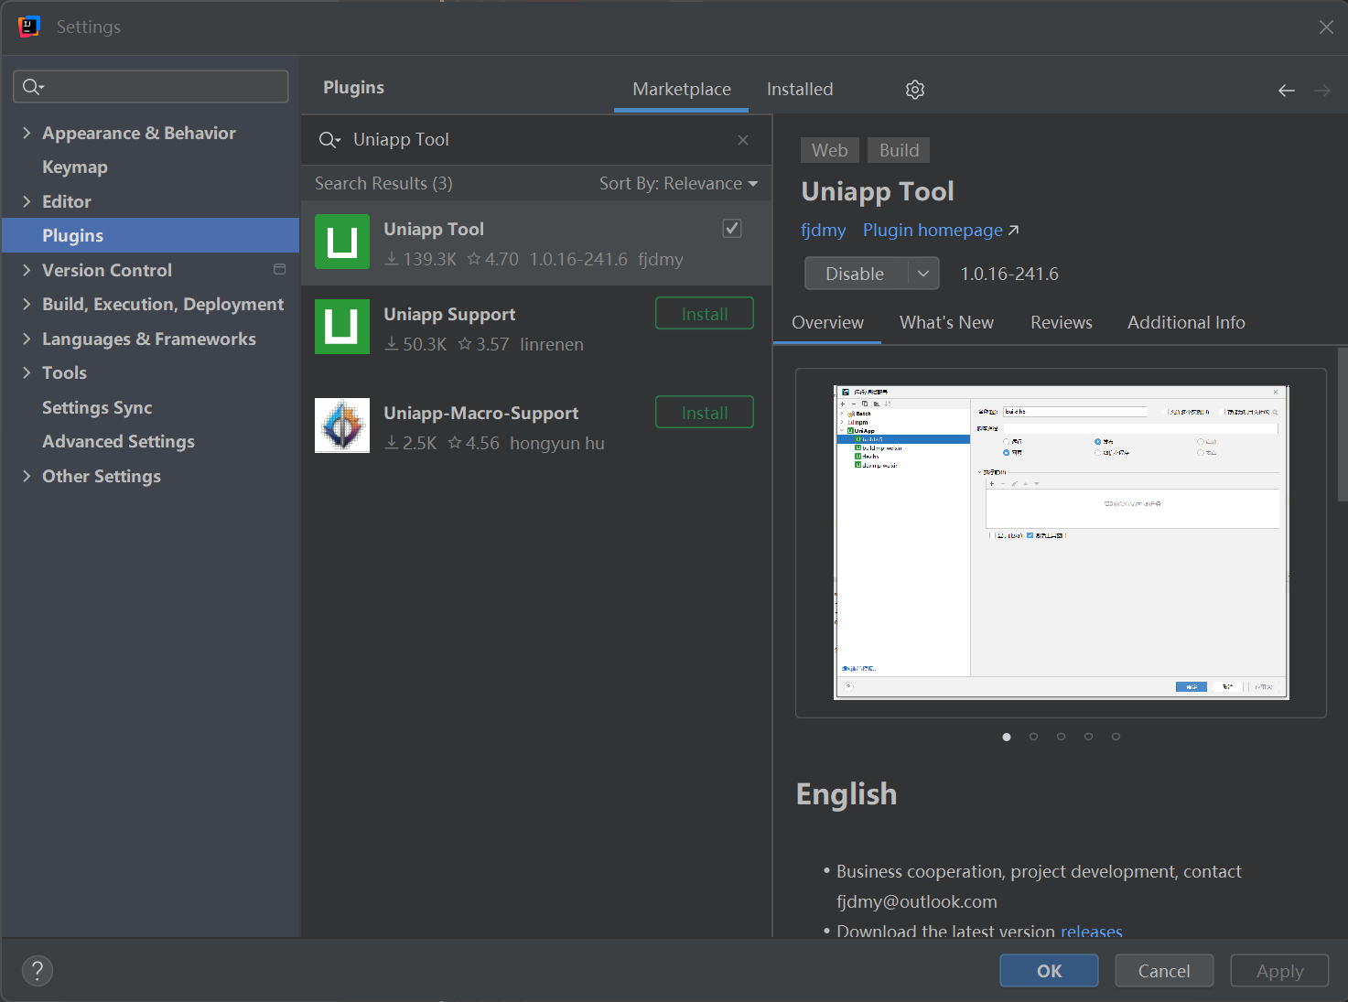Click the Cancel button
Viewport: 1348px width, 1002px height.
click(1164, 971)
